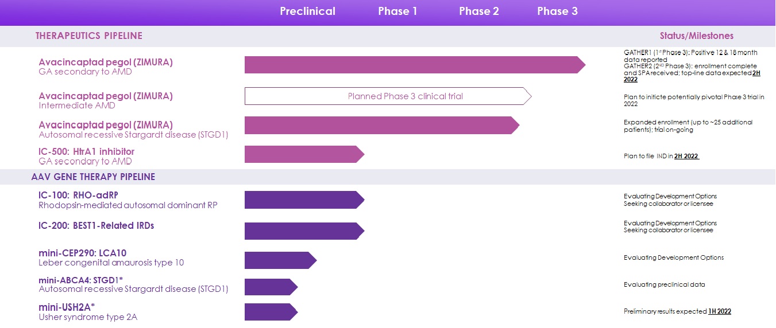Click the underlined 1H 2022 milestone text
Viewport: 776px width, 328px height.
tap(720, 311)
